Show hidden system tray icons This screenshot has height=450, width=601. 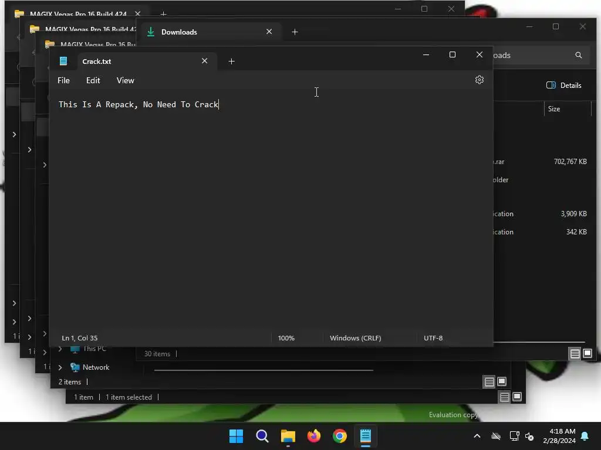(477, 436)
